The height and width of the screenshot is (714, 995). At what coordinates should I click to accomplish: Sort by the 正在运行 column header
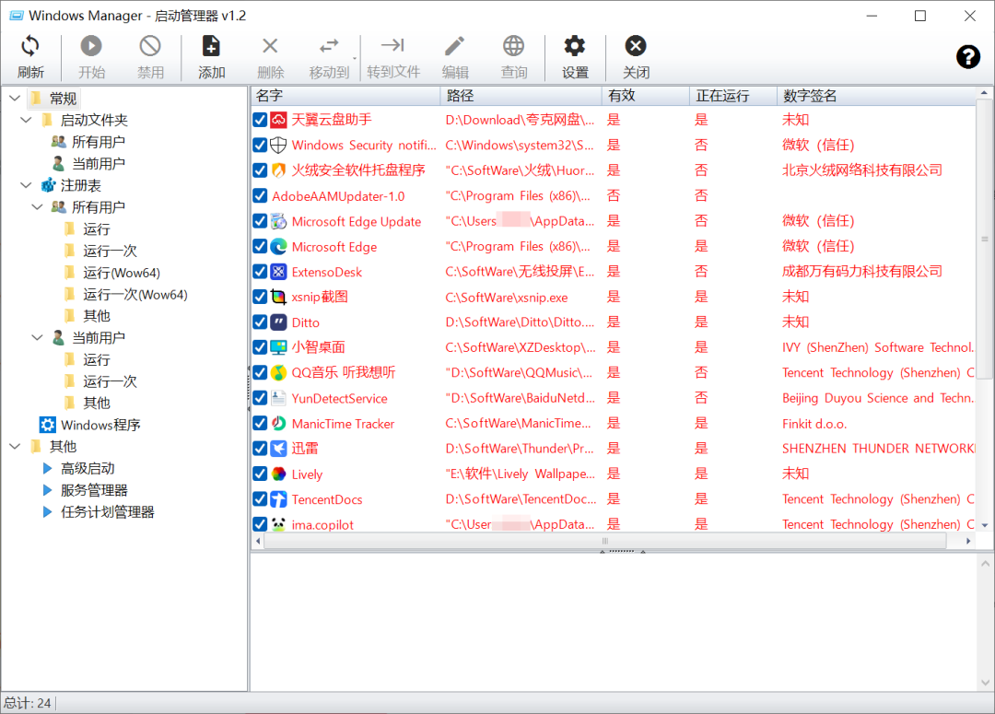(733, 96)
